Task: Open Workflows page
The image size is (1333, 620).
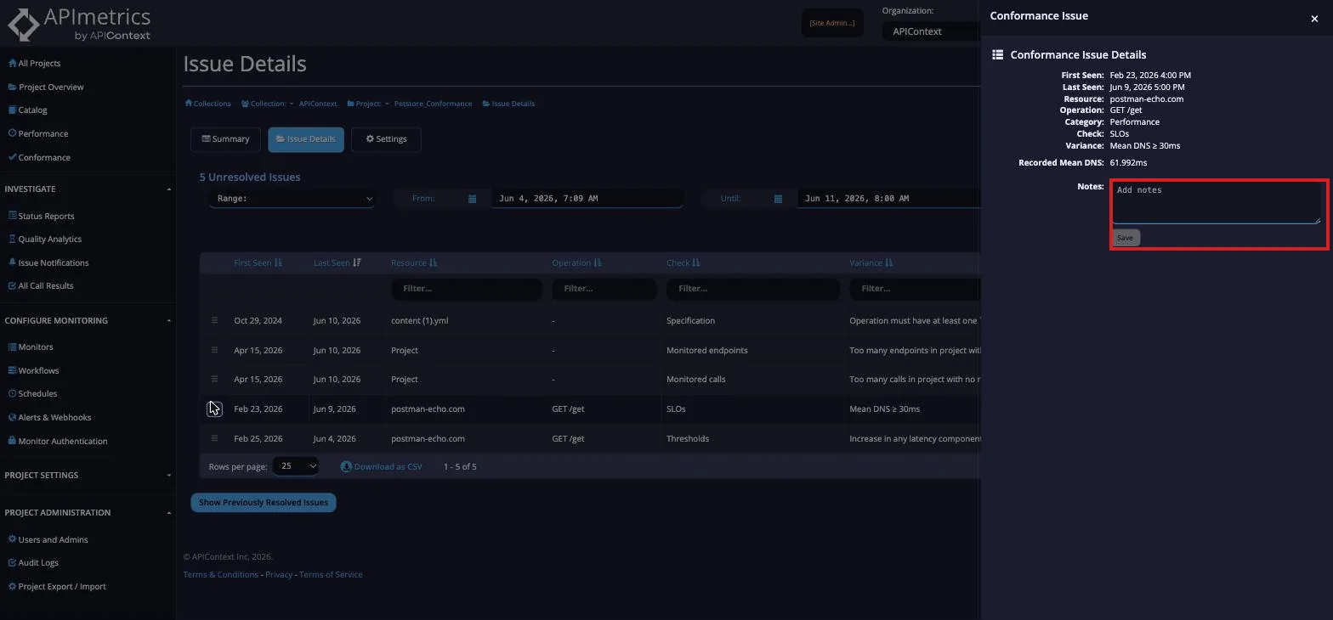Action: [33, 370]
